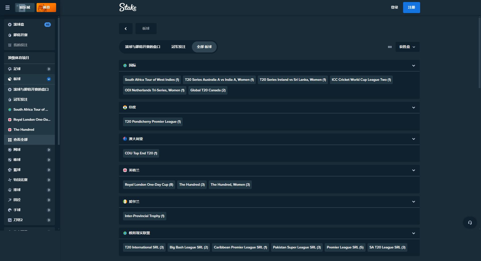The width and height of the screenshot is (481, 261).
Task: Click the 特技比赛 icon
Action: coord(10,180)
